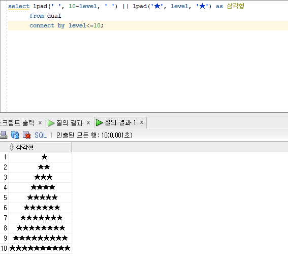The width and height of the screenshot is (288, 266).
Task: Click the delete row icon with red X
Action: 26,135
